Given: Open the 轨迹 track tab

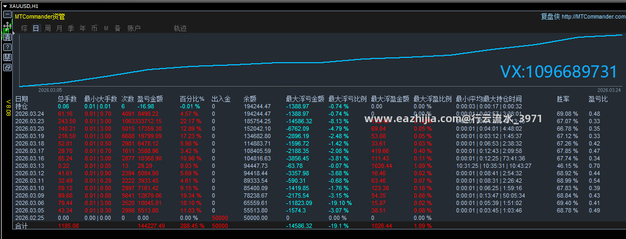Looking at the screenshot, I should click(x=180, y=28).
